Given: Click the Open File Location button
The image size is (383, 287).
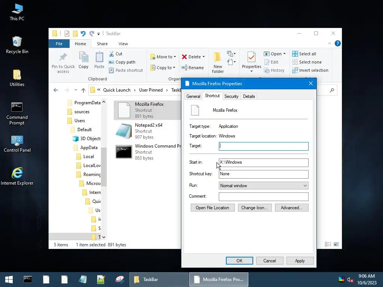Looking at the screenshot, I should point(212,208).
